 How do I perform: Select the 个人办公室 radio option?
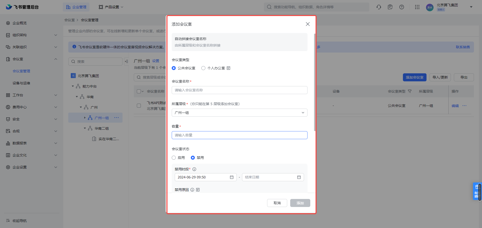203,68
